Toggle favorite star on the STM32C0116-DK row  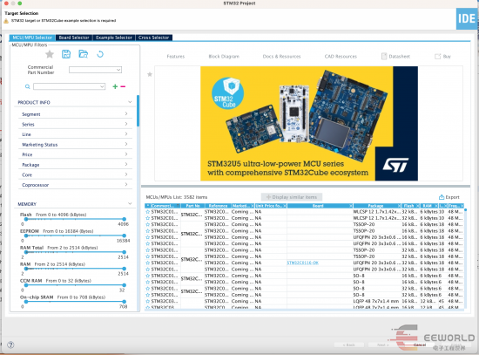coord(147,263)
